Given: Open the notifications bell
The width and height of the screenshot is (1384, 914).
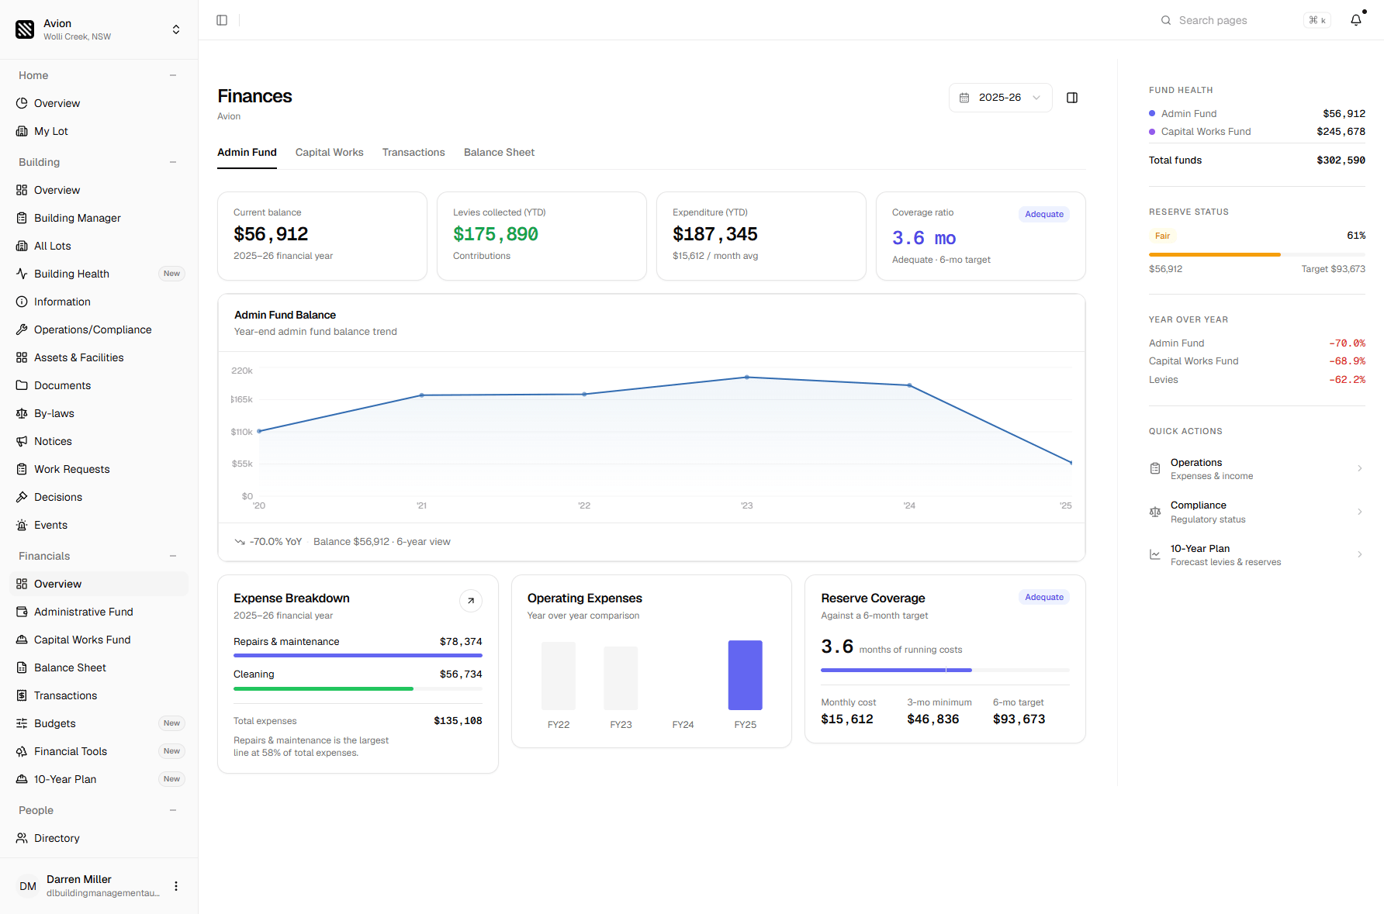Looking at the screenshot, I should click(x=1356, y=20).
